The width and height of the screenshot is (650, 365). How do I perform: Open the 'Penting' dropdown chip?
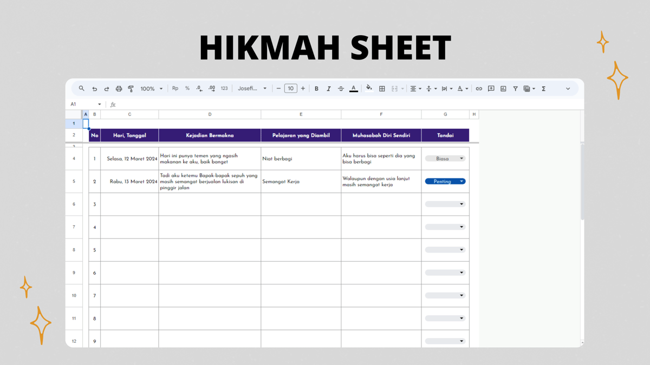445,182
